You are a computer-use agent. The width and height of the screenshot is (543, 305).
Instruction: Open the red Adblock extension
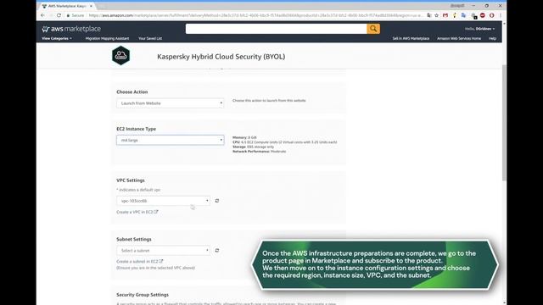pos(483,15)
